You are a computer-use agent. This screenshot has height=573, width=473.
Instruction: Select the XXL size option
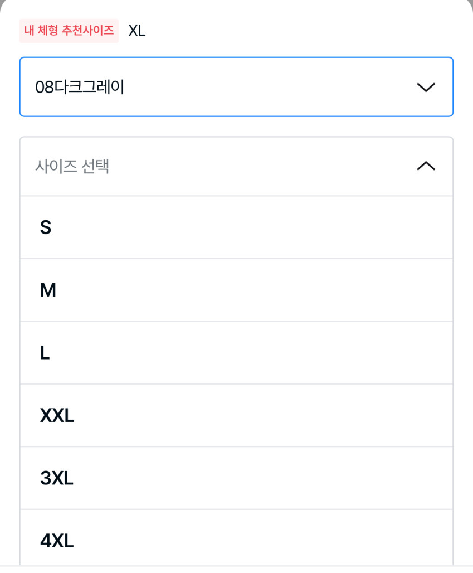(x=236, y=415)
